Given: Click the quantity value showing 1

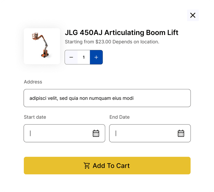Looking at the screenshot, I should point(83,57).
